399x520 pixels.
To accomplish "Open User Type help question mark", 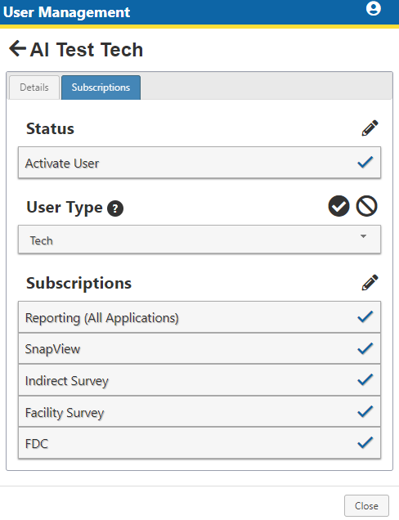I will coord(115,208).
